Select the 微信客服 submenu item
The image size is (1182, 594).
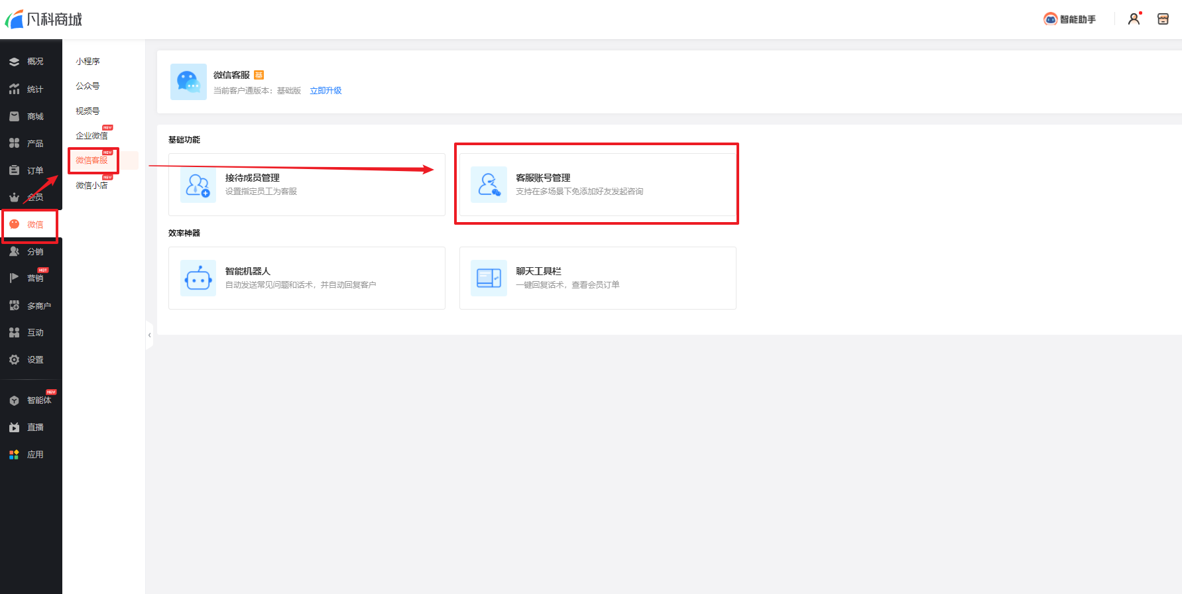coord(91,160)
